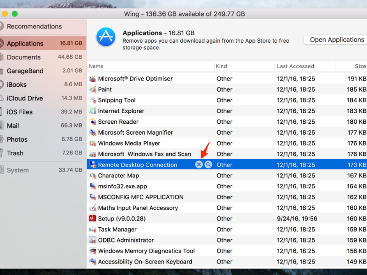Select the Accessibility On-Screen Keyboard icon

coord(93,262)
